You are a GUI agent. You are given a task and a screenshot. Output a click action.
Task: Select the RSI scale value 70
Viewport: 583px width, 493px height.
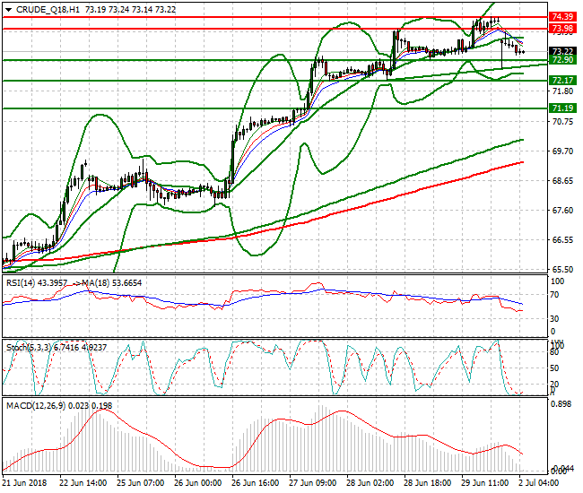tap(554, 295)
